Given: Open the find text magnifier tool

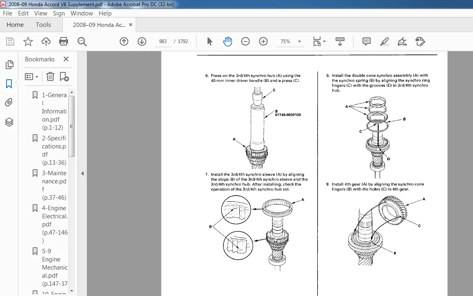Looking at the screenshot, I should point(82,41).
